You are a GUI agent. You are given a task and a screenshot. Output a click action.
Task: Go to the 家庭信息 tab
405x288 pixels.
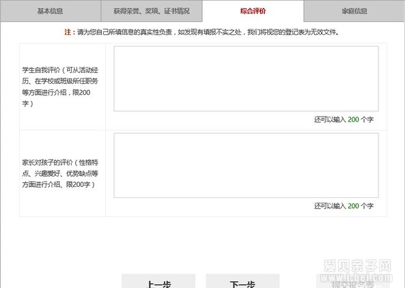[x=354, y=11]
